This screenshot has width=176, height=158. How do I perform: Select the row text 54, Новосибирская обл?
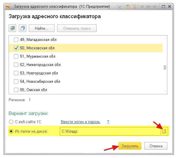(x=40, y=81)
